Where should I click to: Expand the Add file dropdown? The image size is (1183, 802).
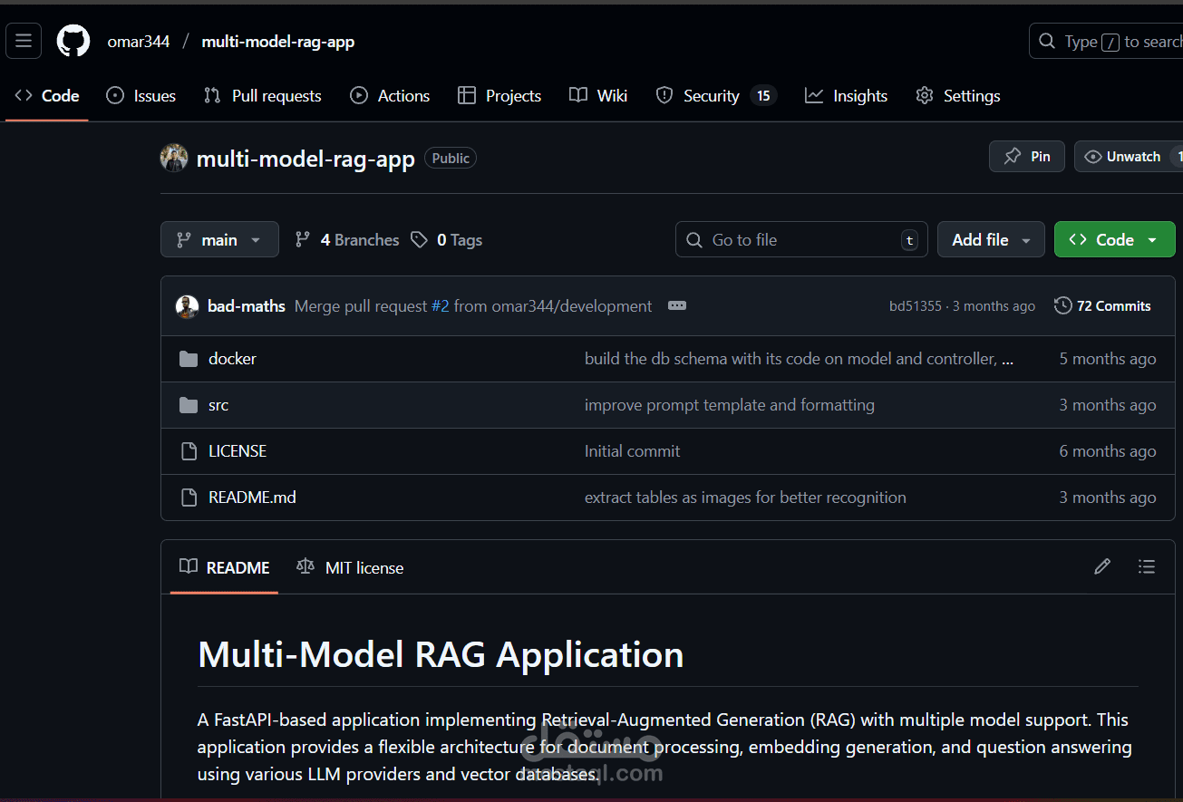(991, 240)
